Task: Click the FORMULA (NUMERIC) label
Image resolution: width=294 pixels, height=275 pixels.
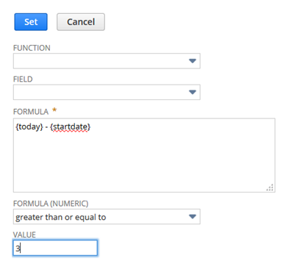Action: point(51,204)
